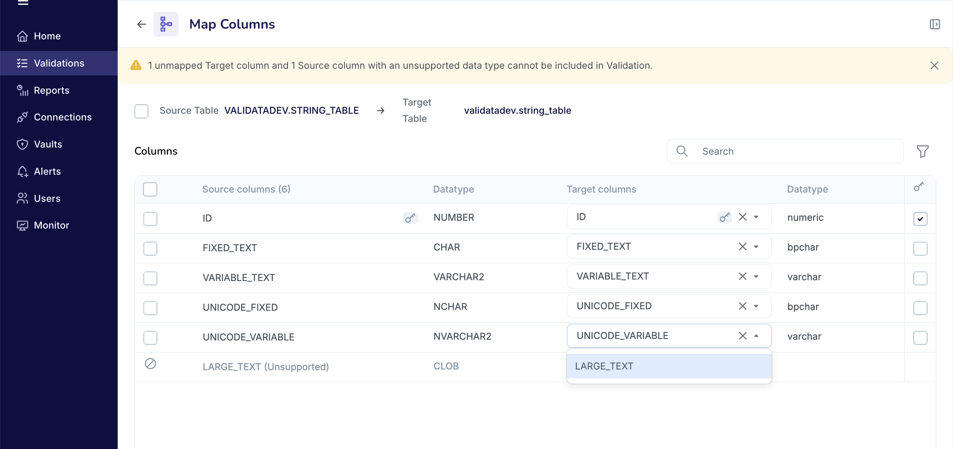The image size is (953, 449).
Task: Select the Alerts bell icon
Action: 23,171
